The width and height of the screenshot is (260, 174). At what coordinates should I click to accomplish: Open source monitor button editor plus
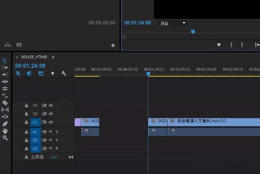tap(113, 45)
